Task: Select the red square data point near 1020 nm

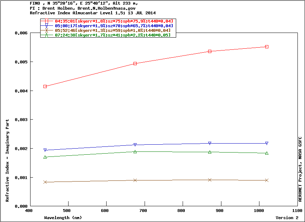Action: pos(267,47)
